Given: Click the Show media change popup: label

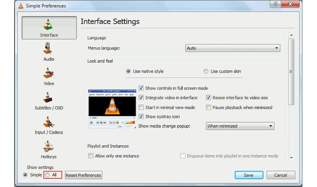Looking at the screenshot, I should (x=164, y=126).
